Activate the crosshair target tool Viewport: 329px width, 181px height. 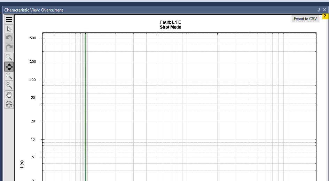point(9,104)
